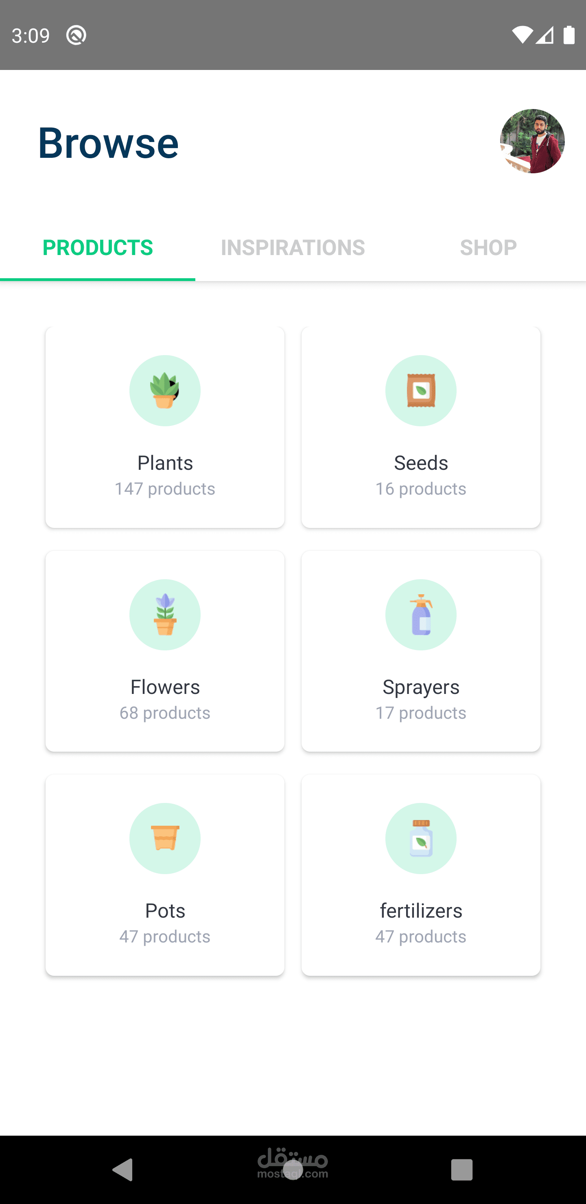Tap the "147 products" count text

coord(165,489)
